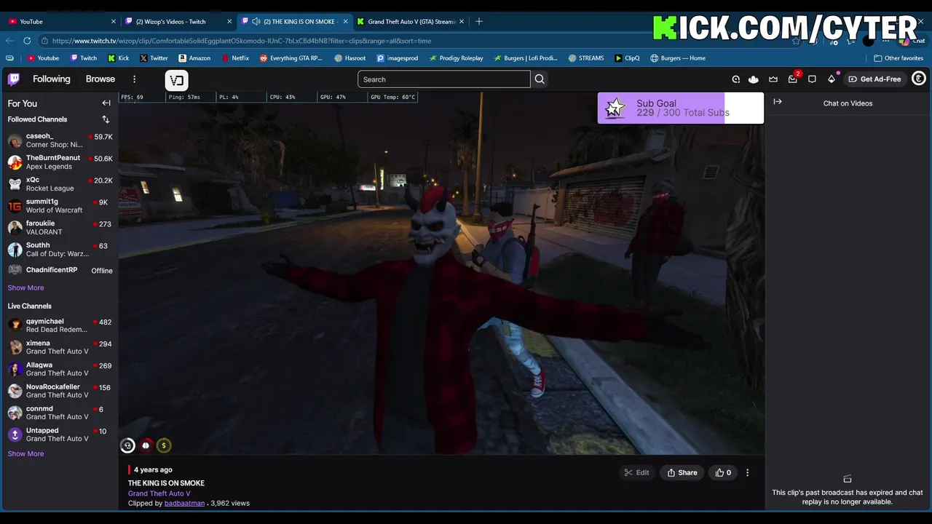
Task: Click the Twitch search field
Action: pos(444,79)
